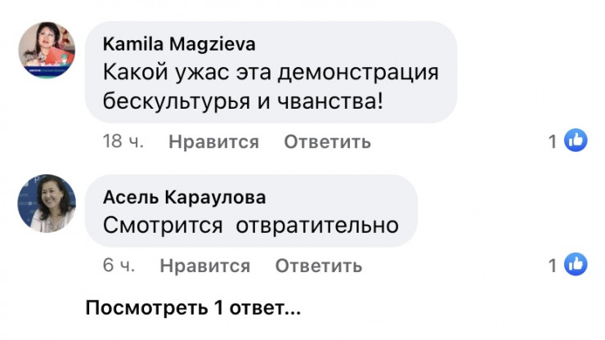Click the "6 ч." timestamp

[119, 266]
